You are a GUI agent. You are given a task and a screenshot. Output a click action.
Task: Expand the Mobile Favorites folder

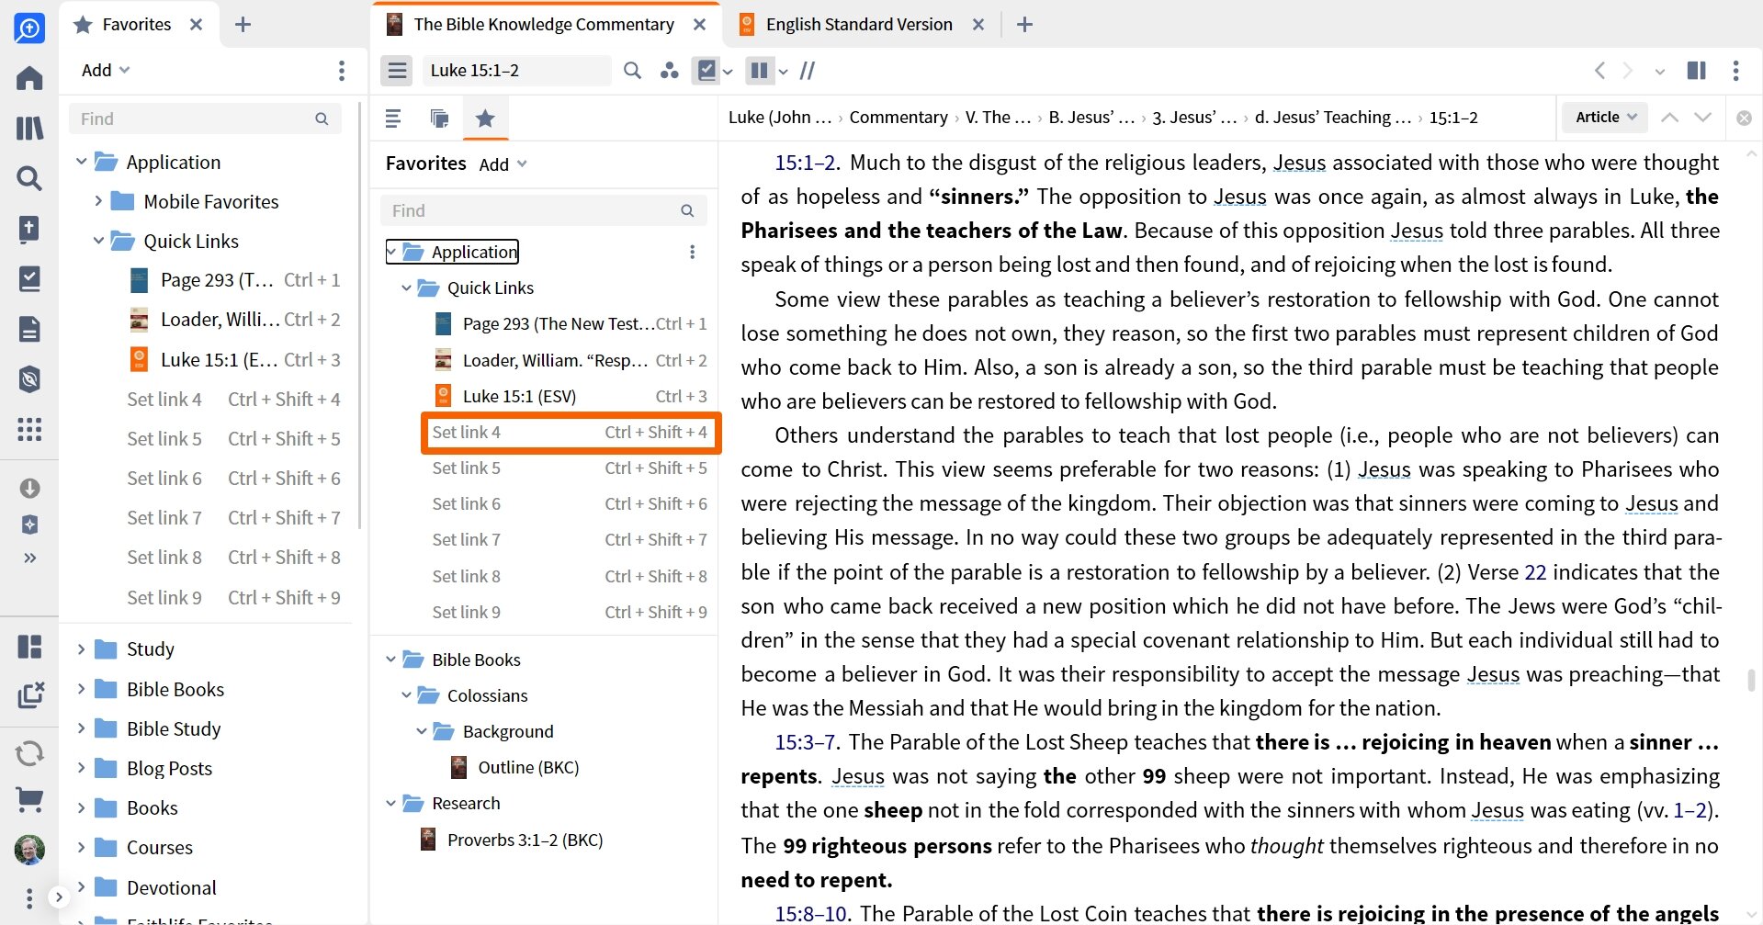coord(98,201)
